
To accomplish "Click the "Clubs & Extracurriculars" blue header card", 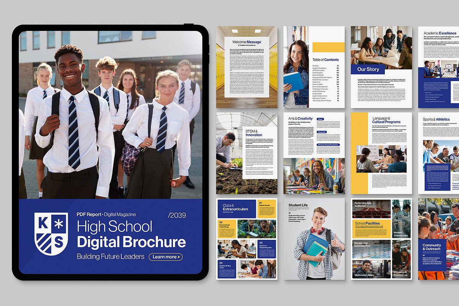I will (237, 209).
